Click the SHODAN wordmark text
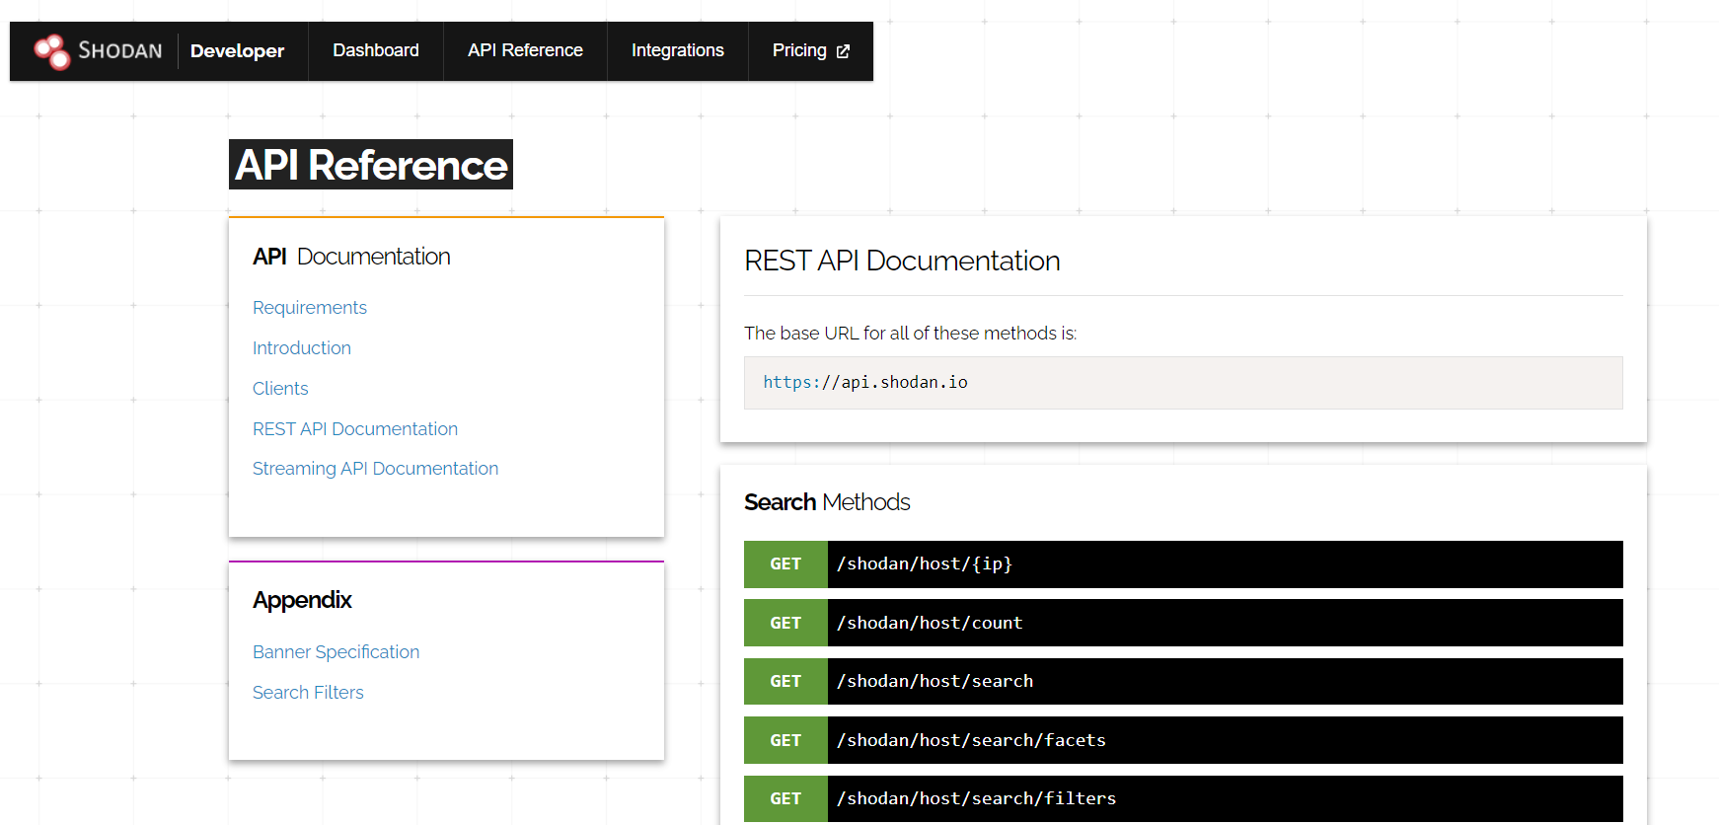The width and height of the screenshot is (1719, 825). (x=120, y=51)
